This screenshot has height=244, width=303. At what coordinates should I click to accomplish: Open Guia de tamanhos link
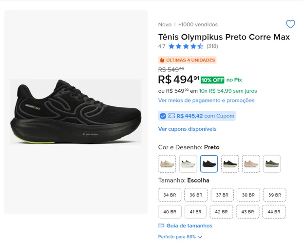pyautogui.click(x=189, y=225)
